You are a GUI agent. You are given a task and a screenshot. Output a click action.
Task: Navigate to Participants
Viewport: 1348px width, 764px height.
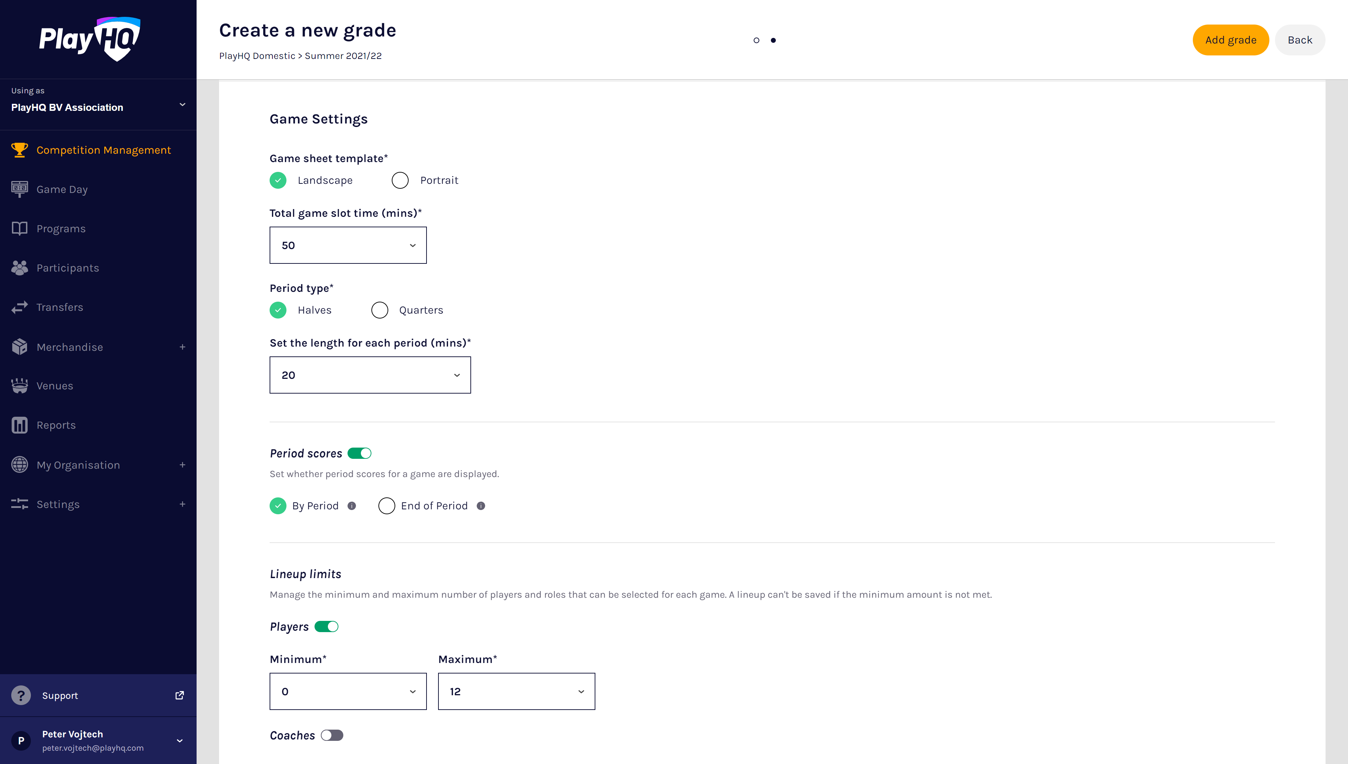(x=68, y=268)
